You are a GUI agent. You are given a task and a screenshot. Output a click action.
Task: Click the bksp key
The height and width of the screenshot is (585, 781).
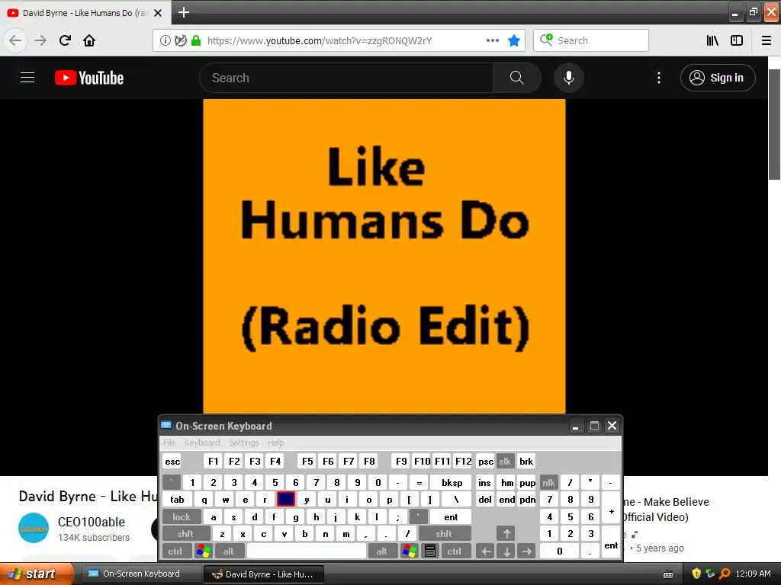tap(452, 482)
